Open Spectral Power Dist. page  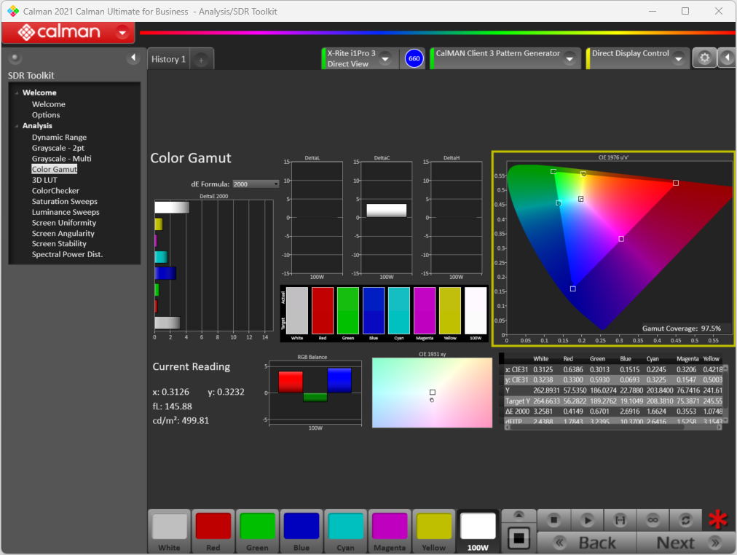point(67,254)
